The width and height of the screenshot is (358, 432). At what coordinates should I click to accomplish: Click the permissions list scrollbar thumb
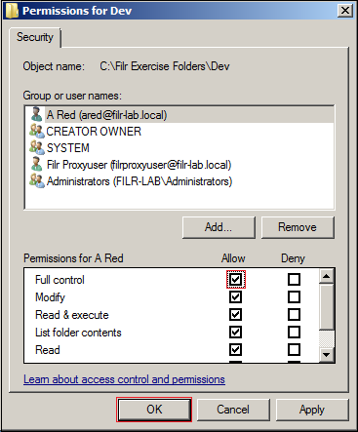click(326, 306)
